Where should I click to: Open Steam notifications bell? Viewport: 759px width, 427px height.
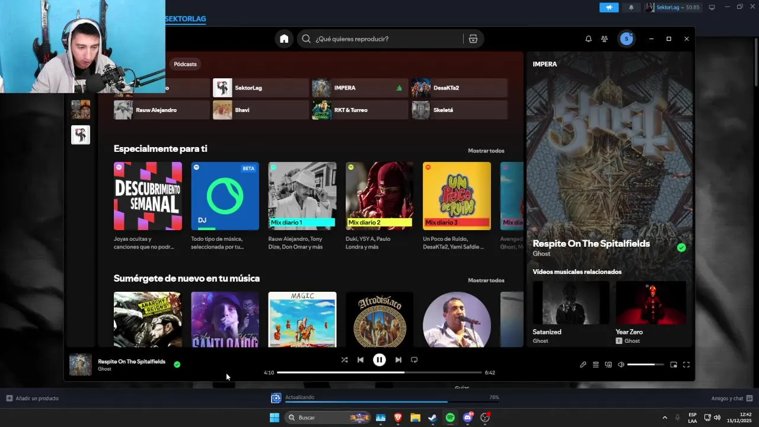631,7
